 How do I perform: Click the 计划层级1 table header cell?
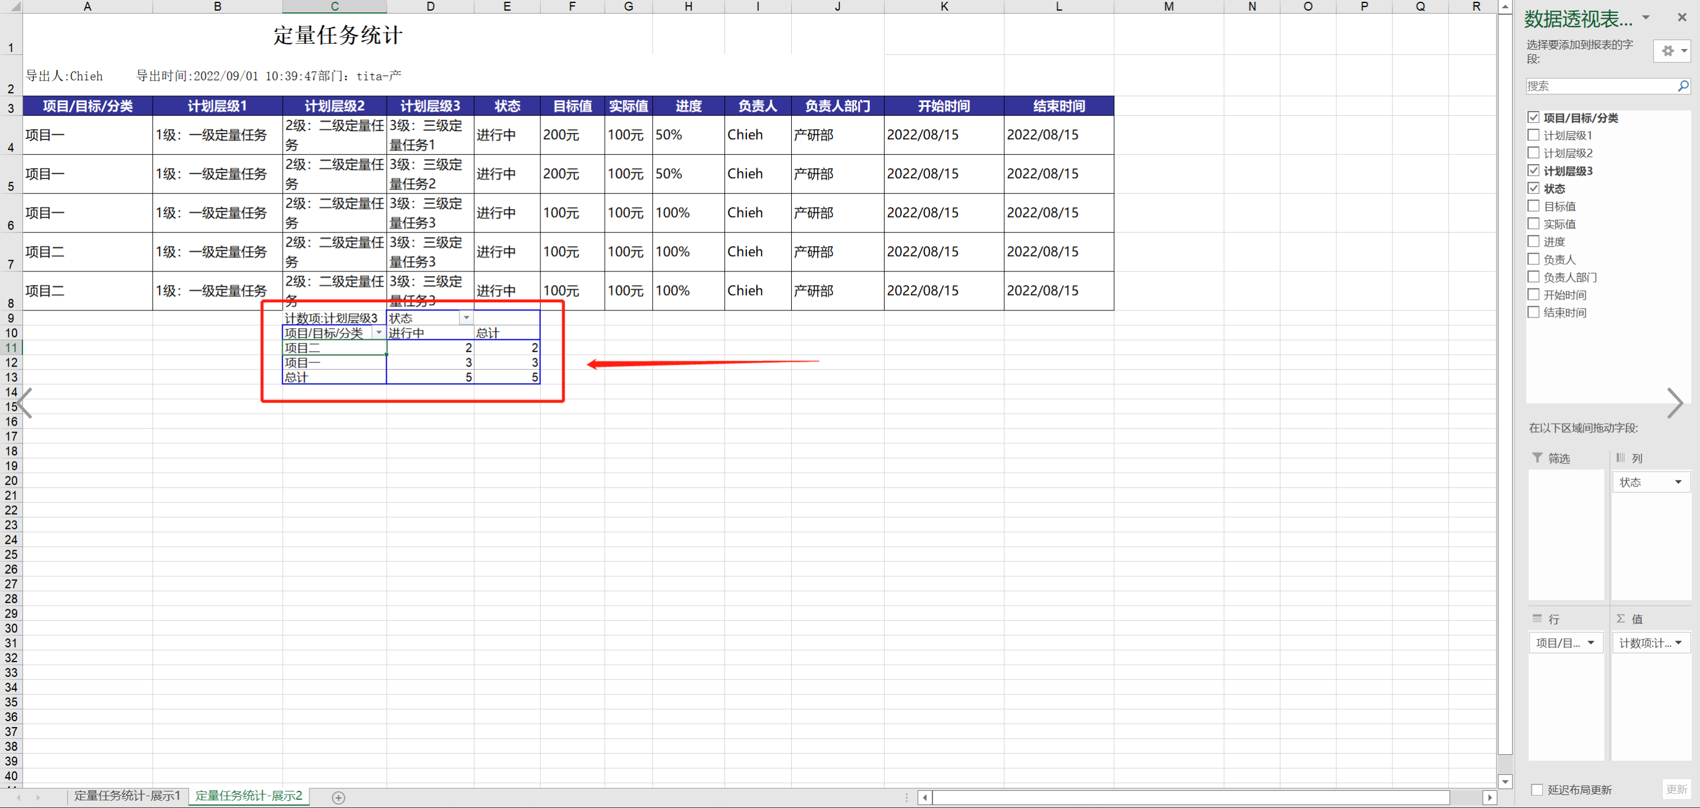[x=218, y=106]
